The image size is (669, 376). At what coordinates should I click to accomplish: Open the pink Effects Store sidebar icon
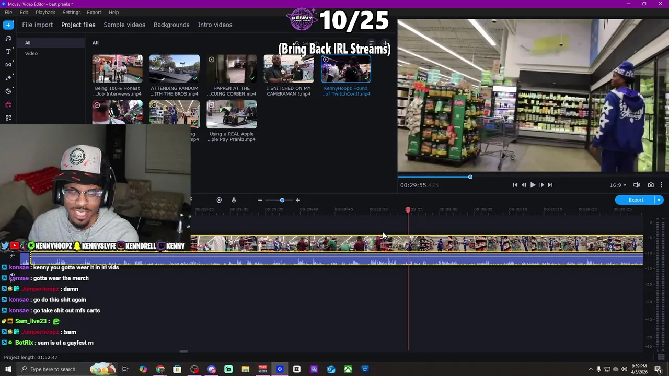click(8, 104)
